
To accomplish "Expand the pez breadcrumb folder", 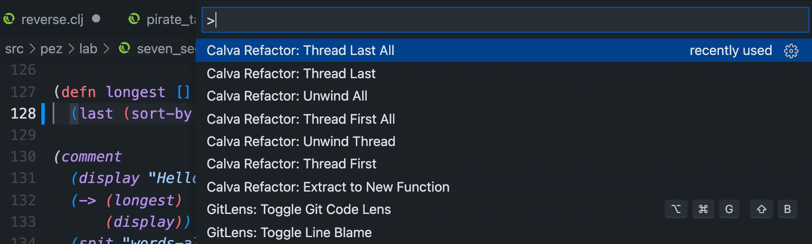I will [51, 49].
